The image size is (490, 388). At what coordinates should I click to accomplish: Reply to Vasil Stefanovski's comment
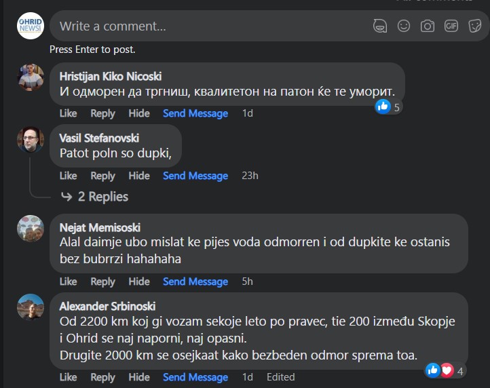[102, 176]
